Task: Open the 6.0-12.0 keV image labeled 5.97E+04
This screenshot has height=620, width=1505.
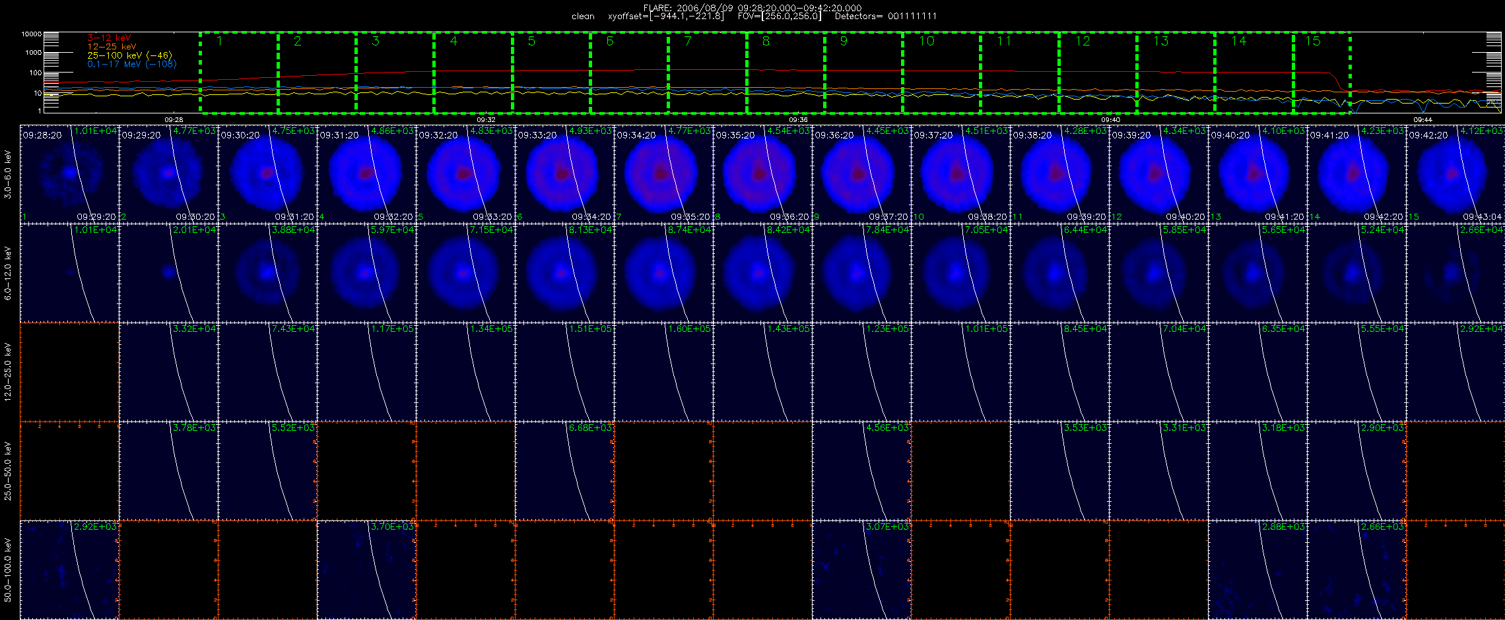Action: (367, 273)
